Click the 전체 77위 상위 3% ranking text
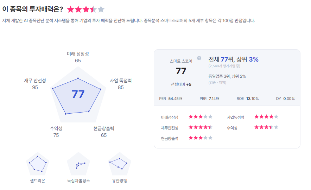Image resolution: width=311 pixels, height=190 pixels. point(233,59)
